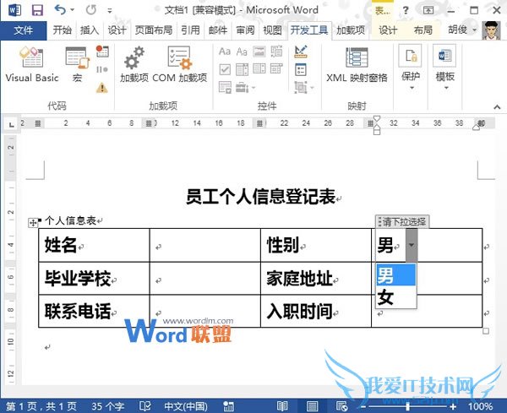Insert Picture content control
The image size is (507, 413).
[x=259, y=52]
